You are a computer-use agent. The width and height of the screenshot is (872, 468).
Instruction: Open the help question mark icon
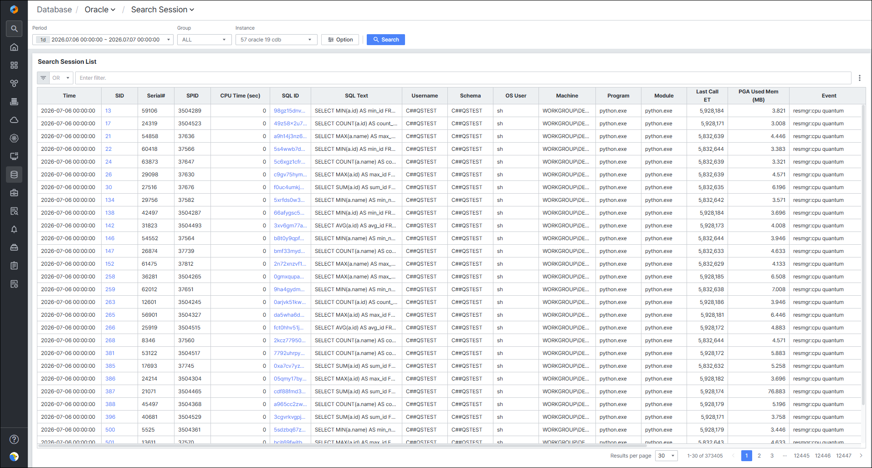click(x=14, y=439)
